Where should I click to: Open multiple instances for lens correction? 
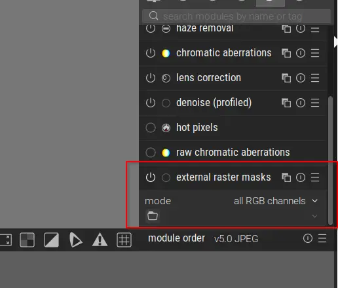coord(286,78)
